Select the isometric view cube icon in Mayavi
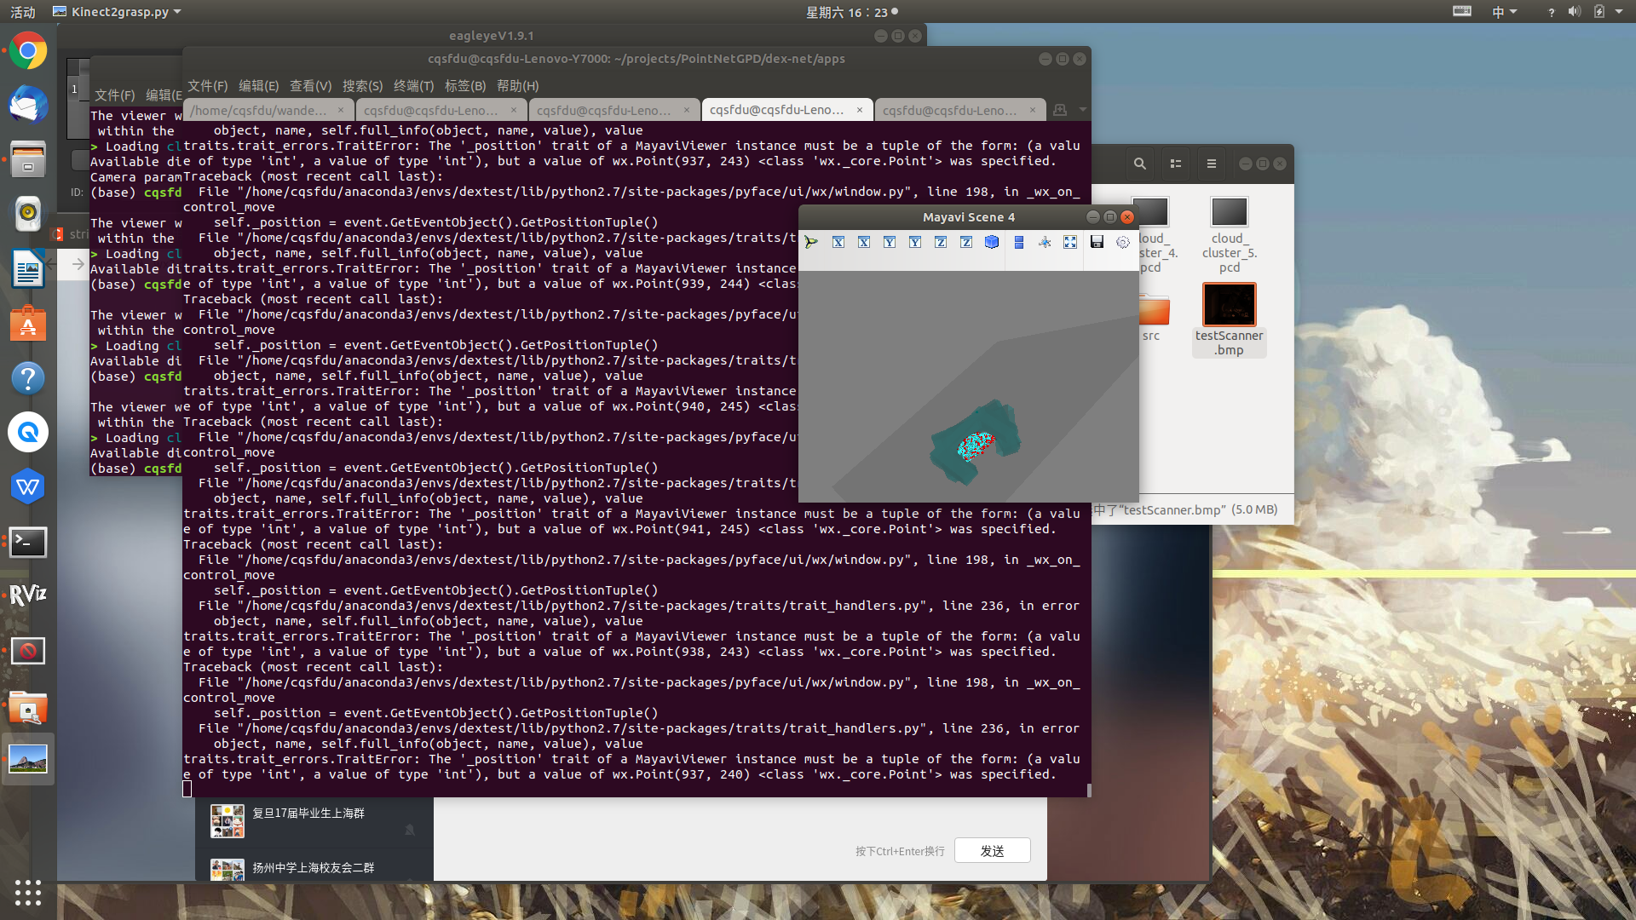The width and height of the screenshot is (1636, 920). [991, 242]
